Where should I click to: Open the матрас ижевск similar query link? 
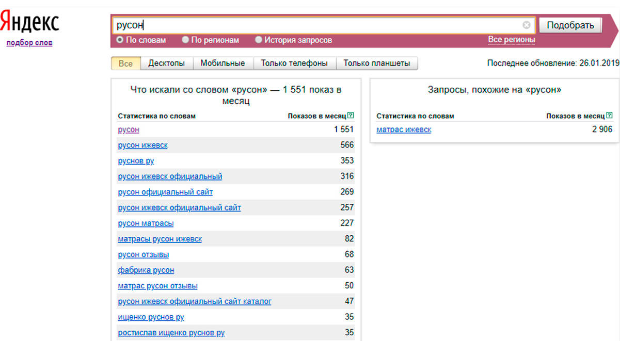[x=404, y=129]
